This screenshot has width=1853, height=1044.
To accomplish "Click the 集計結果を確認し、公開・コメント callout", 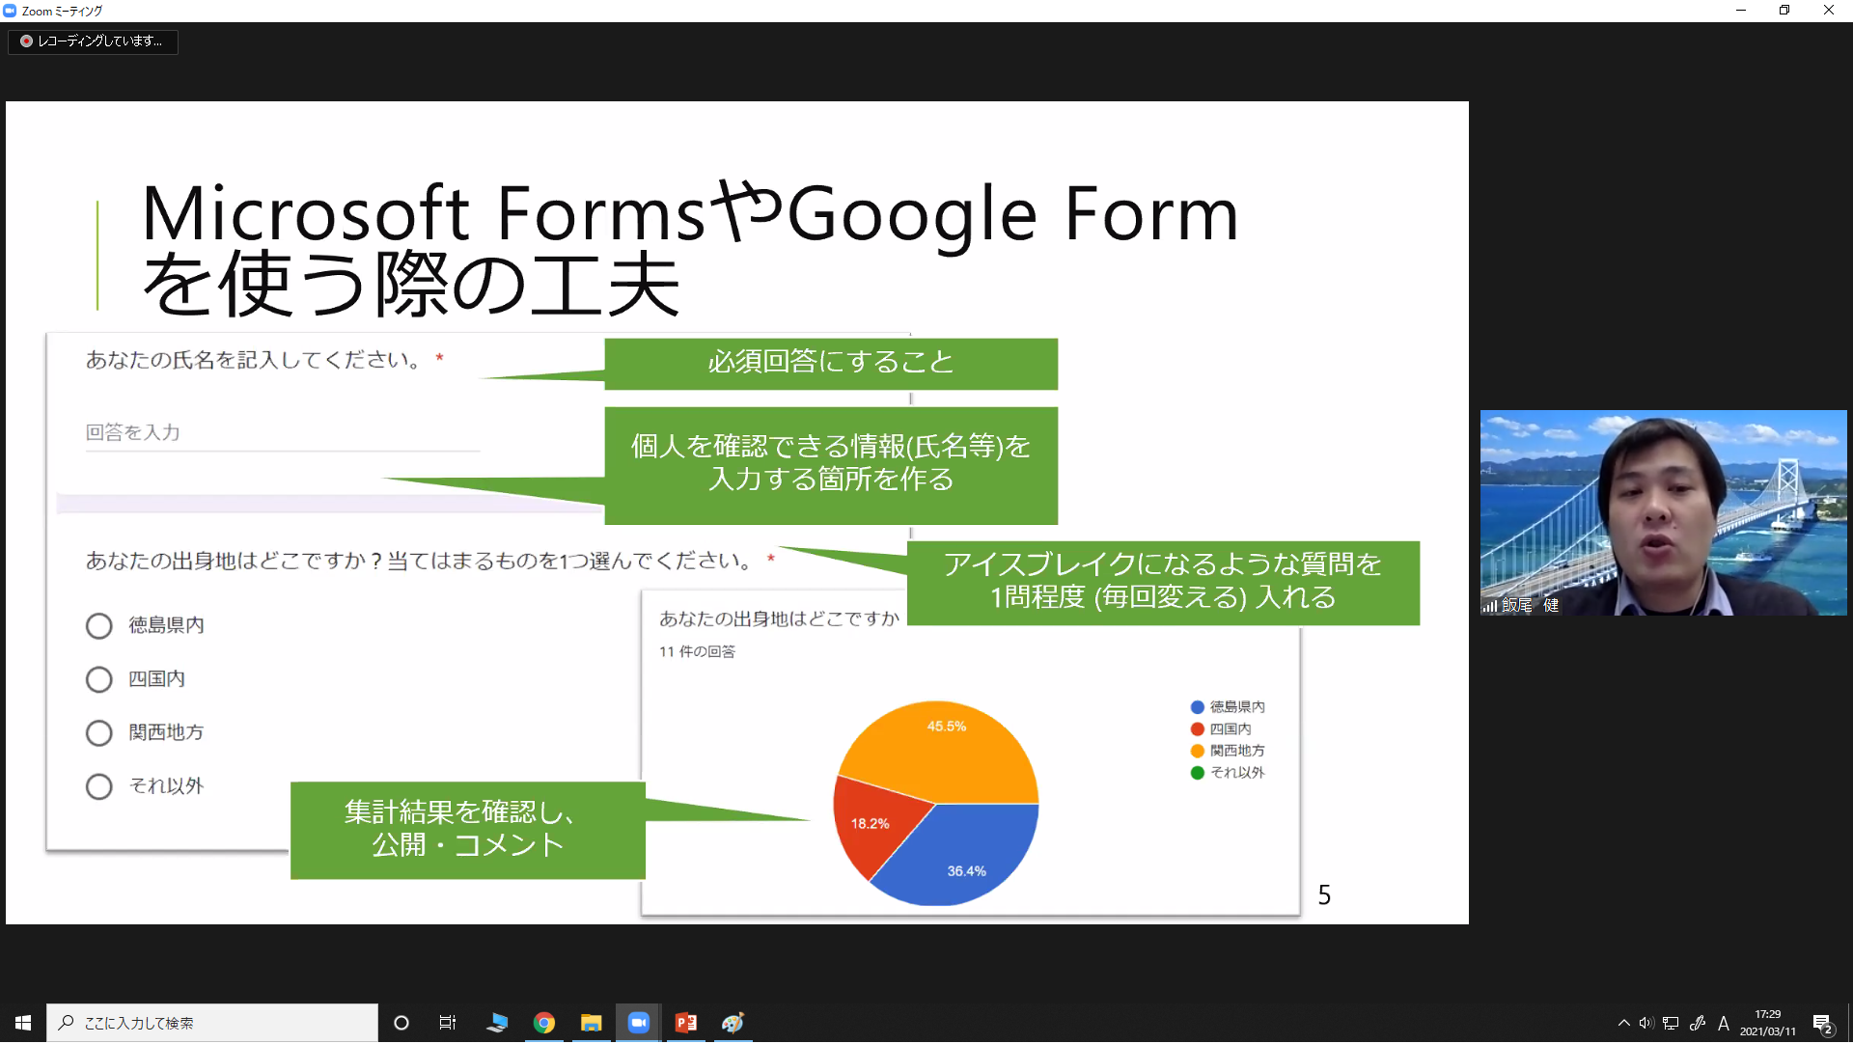I will pyautogui.click(x=468, y=831).
